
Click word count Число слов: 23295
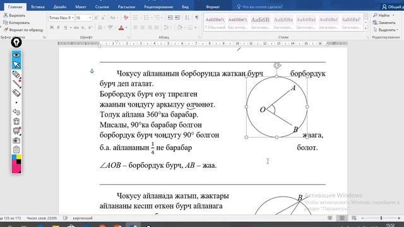click(42, 218)
